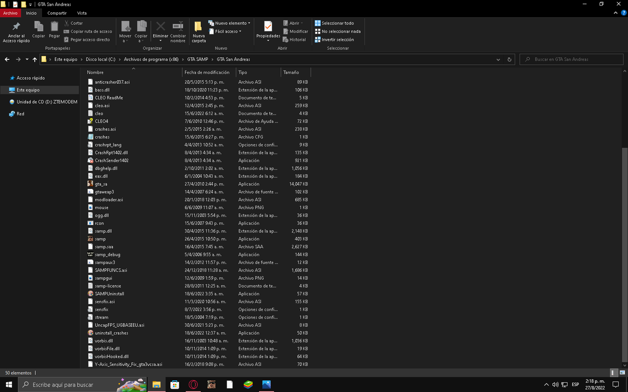
Task: Click Seleccionar todo in ribbon
Action: coord(334,23)
